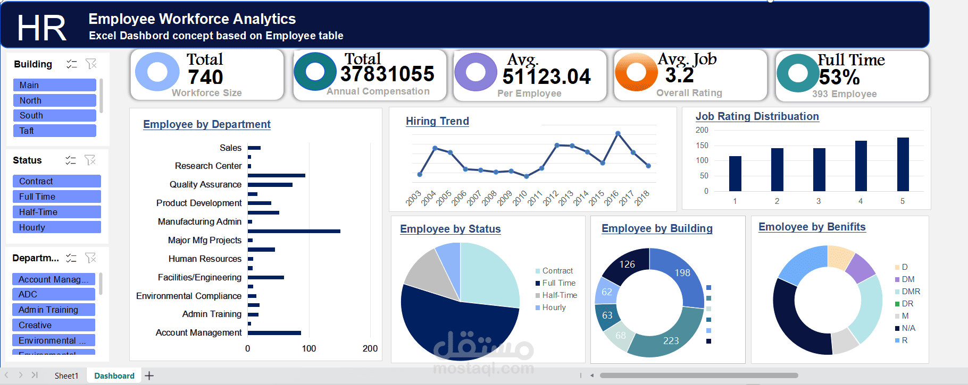Clear the Department slicer filter
The height and width of the screenshot is (385, 968).
[91, 258]
